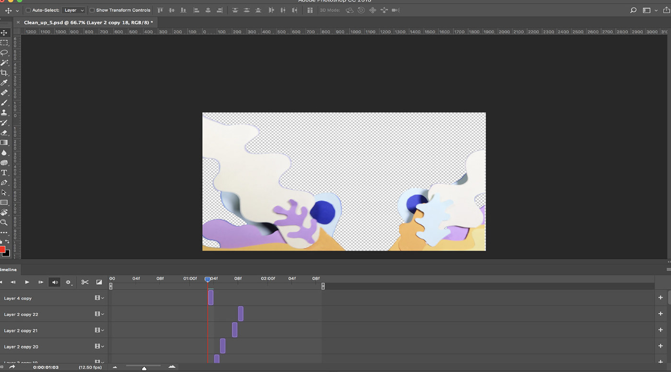The height and width of the screenshot is (372, 671).
Task: Click zoom out small mountains icon
Action: point(115,367)
